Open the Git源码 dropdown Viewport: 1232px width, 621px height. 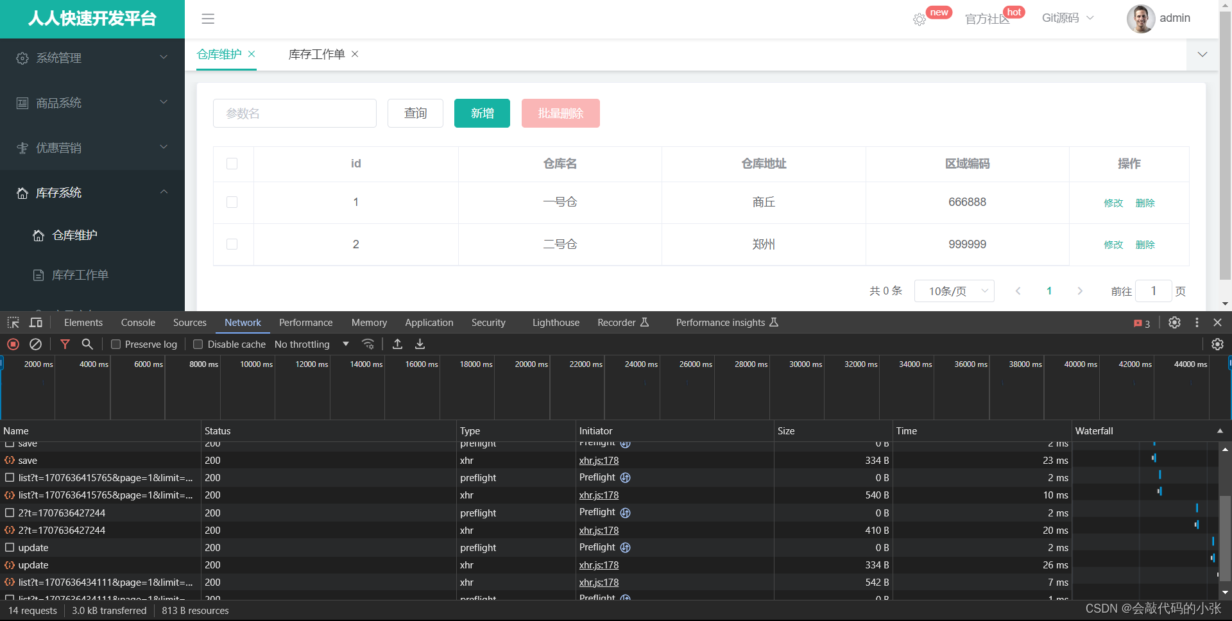pyautogui.click(x=1068, y=18)
